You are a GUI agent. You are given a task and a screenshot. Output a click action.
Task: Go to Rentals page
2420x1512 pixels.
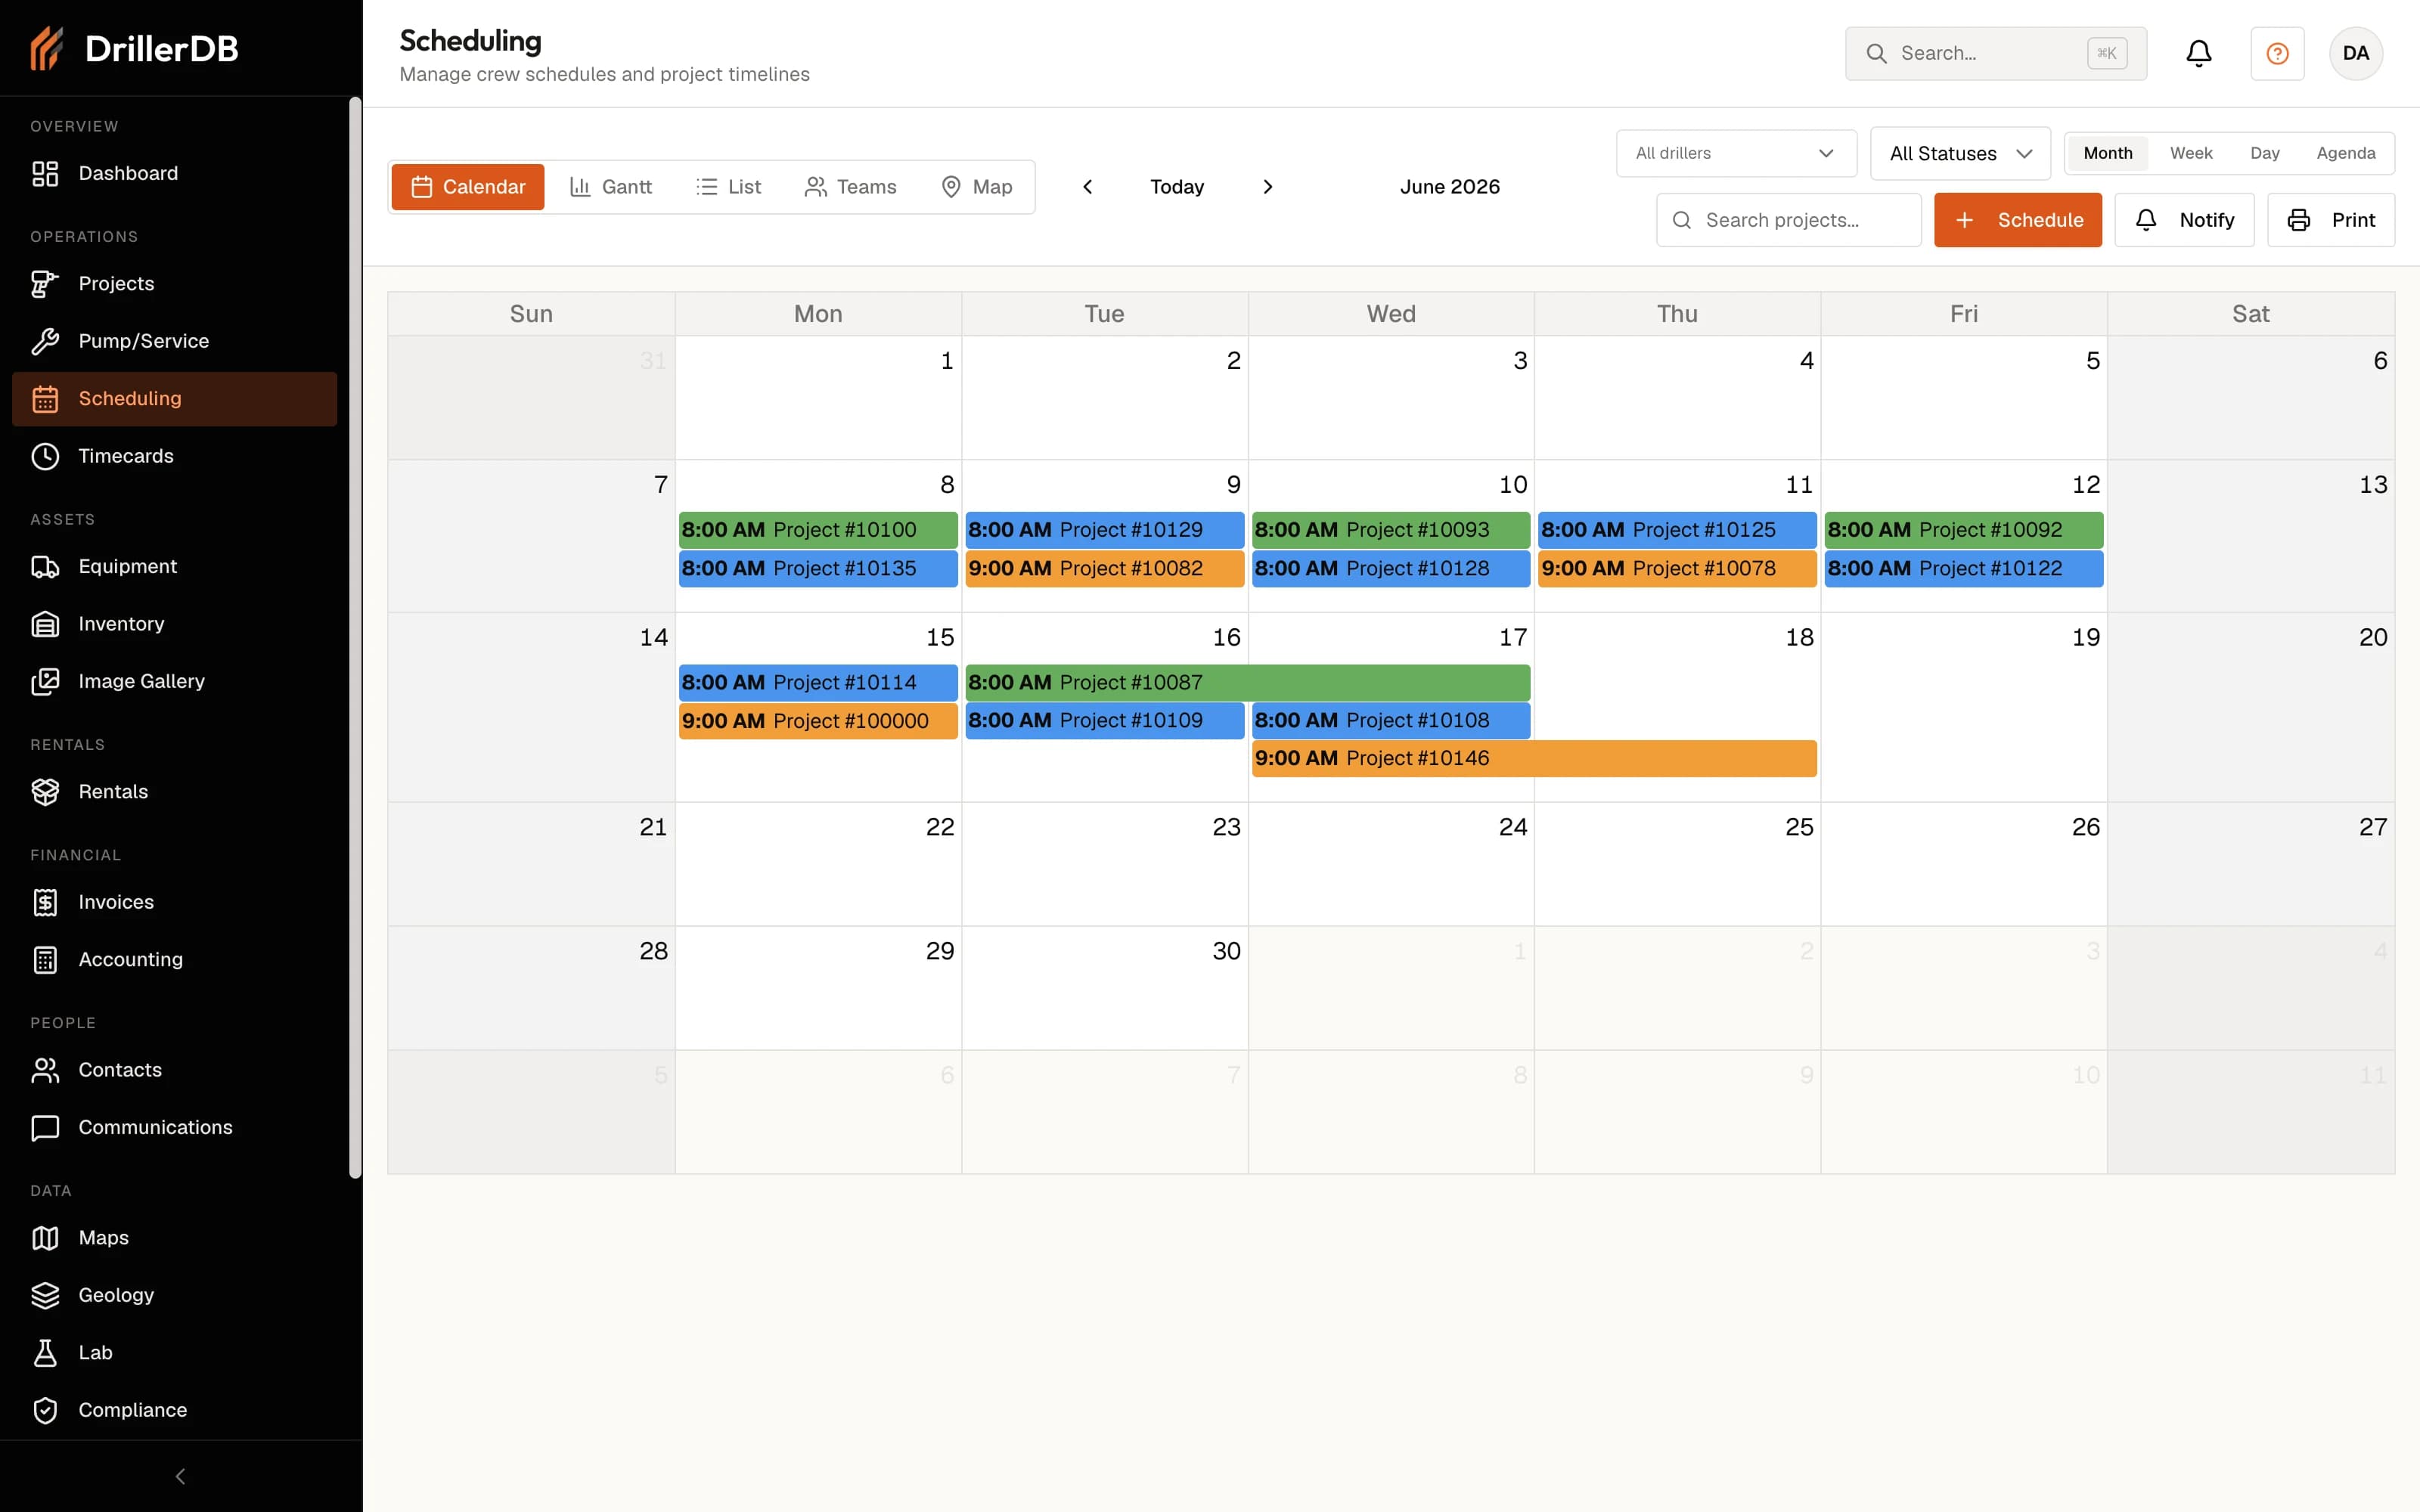pyautogui.click(x=174, y=791)
